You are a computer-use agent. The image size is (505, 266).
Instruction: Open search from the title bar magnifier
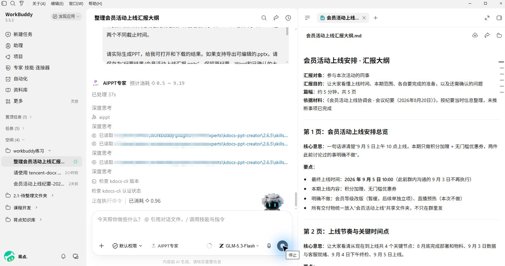(13, 3)
